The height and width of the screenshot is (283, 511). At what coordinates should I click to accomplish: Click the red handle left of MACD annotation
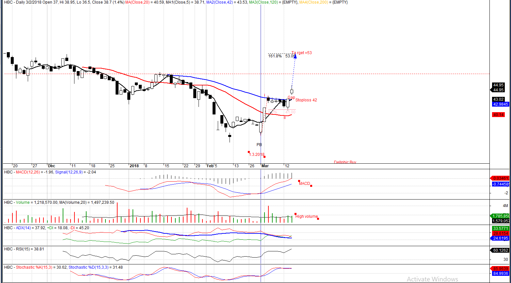click(x=299, y=181)
